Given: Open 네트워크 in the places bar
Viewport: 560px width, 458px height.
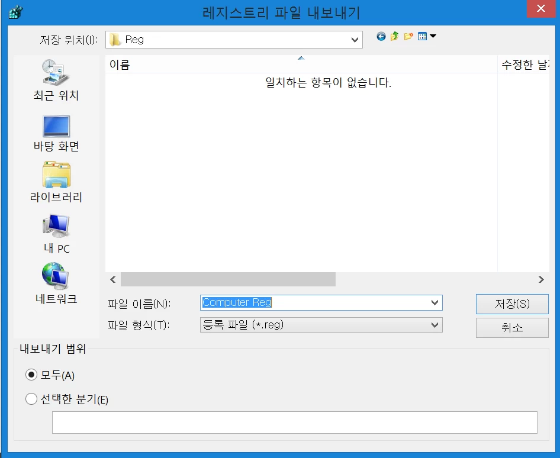Looking at the screenshot, I should click(56, 284).
